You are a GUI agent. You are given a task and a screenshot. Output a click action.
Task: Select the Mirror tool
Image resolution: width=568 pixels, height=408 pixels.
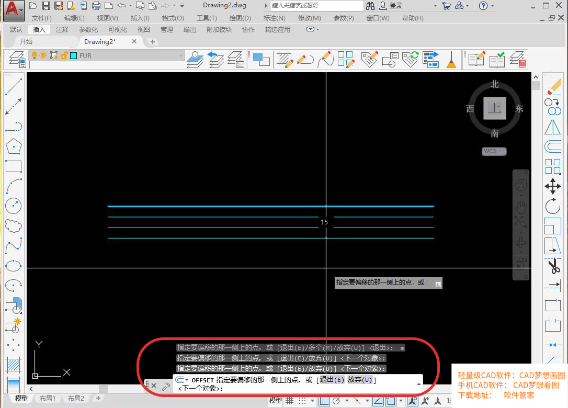553,127
